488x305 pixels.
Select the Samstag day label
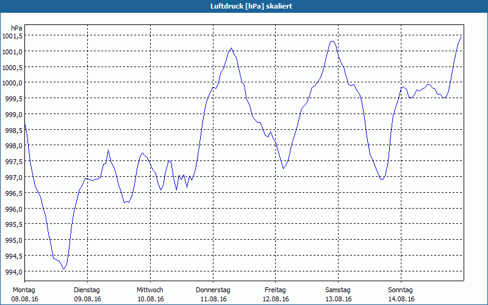pyautogui.click(x=338, y=290)
